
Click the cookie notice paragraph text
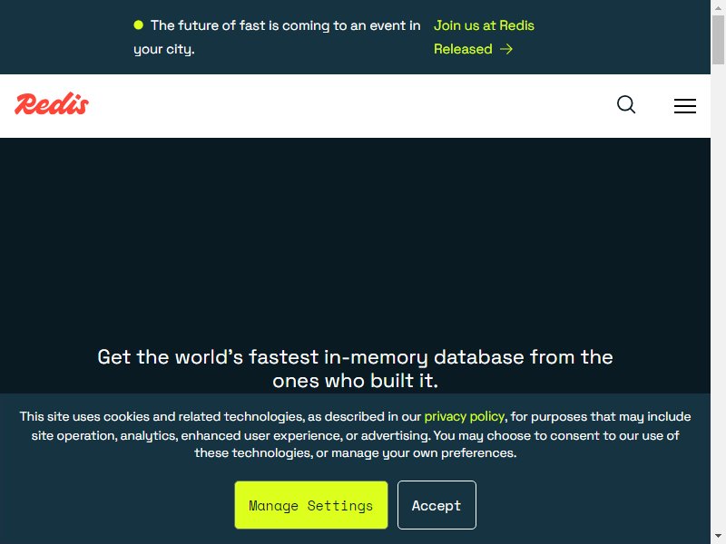point(355,435)
